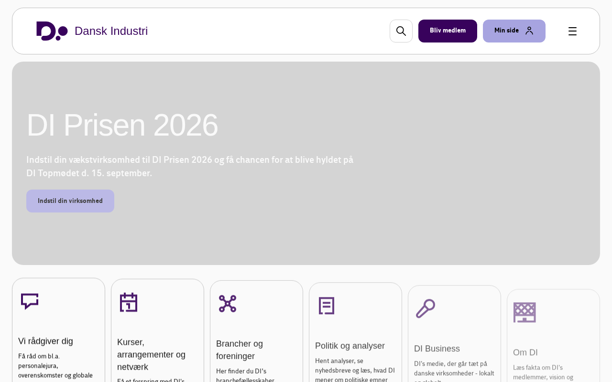The image size is (612, 382).
Task: Click the network nodes icon
Action: (228, 304)
